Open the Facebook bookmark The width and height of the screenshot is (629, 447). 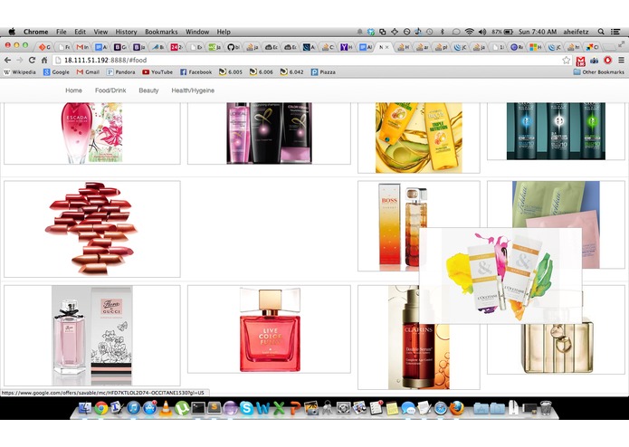point(195,72)
